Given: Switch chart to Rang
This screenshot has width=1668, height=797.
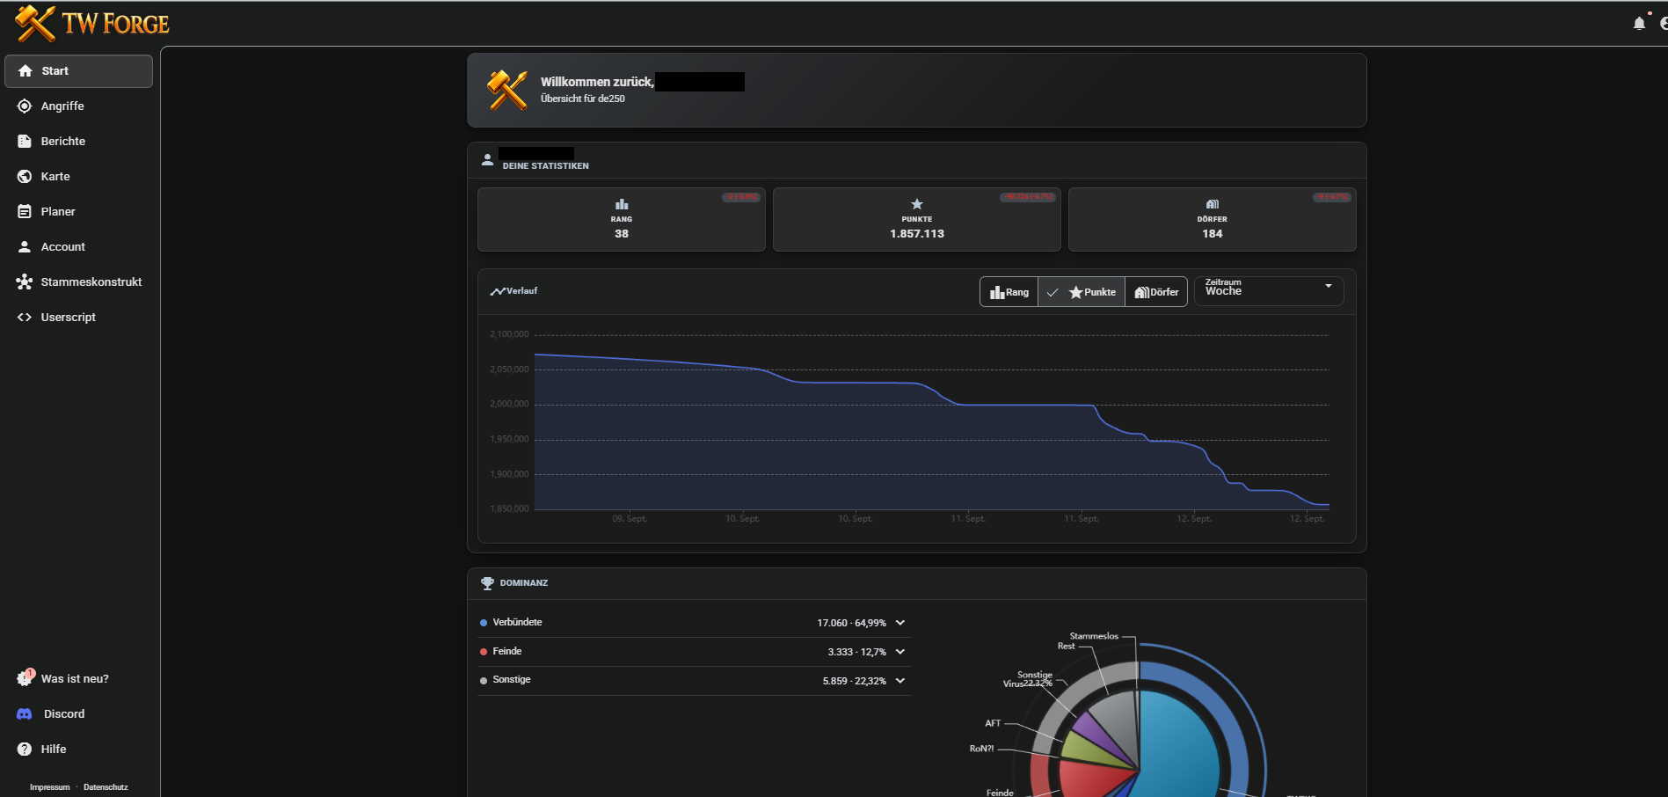Looking at the screenshot, I should 1009,292.
